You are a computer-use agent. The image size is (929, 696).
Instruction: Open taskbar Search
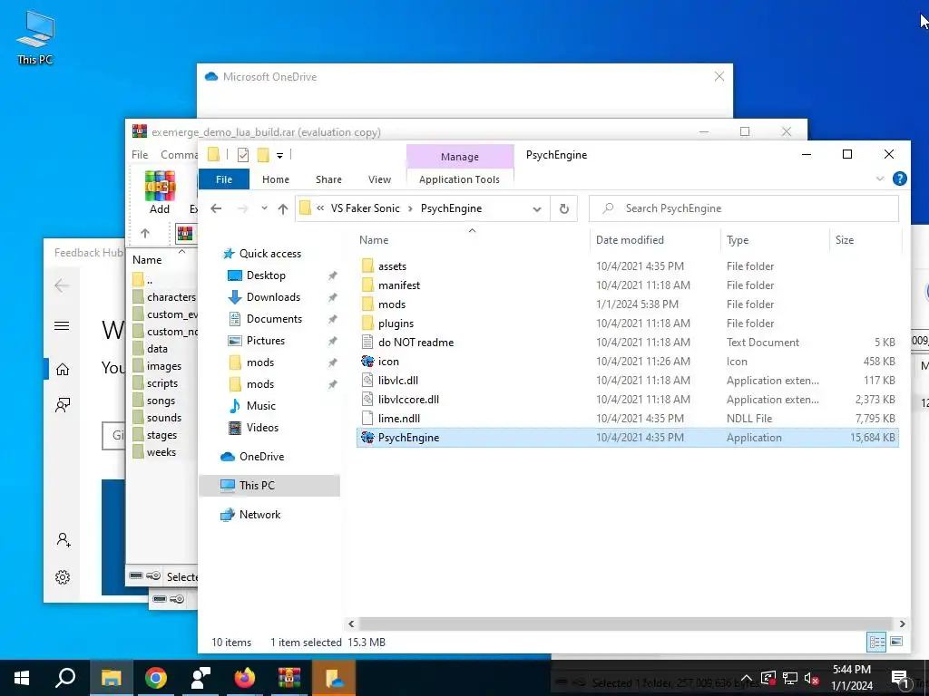click(x=65, y=678)
